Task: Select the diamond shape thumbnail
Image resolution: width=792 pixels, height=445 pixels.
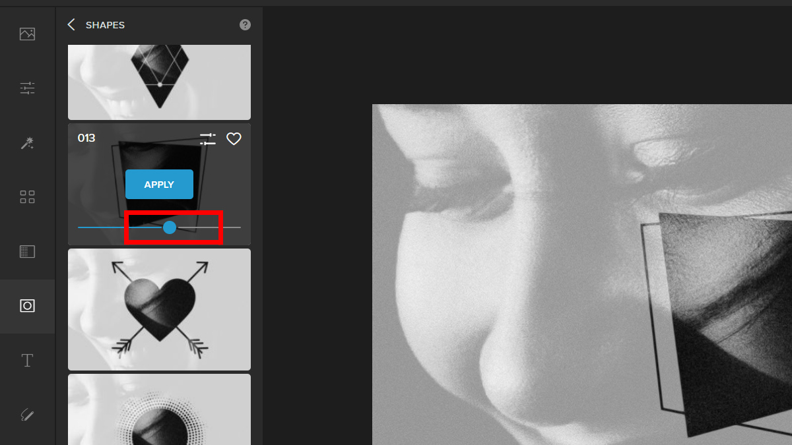Action: click(x=159, y=82)
